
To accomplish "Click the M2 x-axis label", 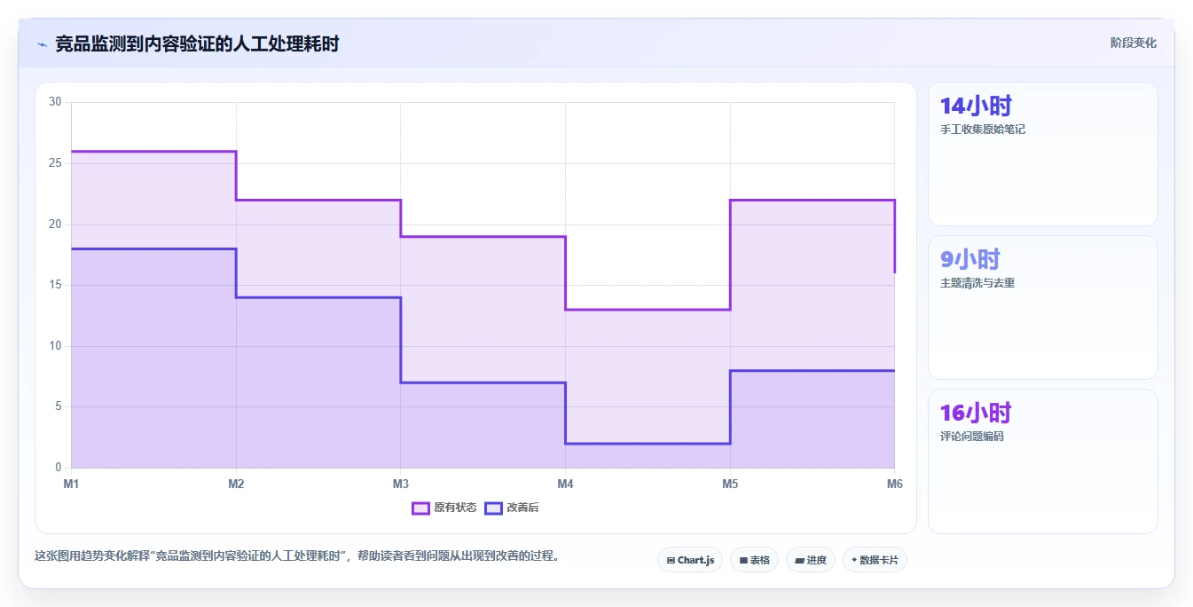I will coord(236,484).
